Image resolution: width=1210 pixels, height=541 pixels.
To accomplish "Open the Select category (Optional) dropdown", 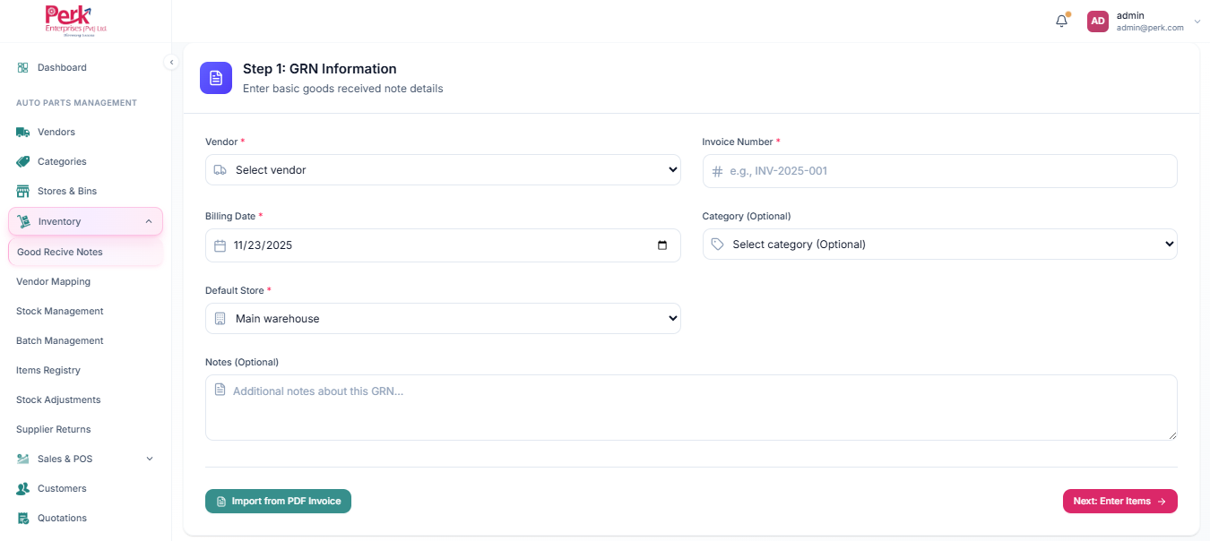I will pos(939,245).
